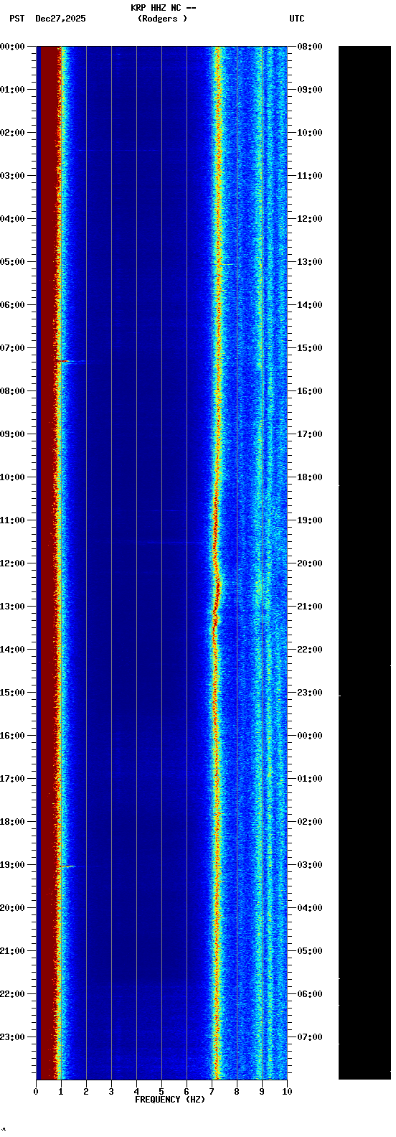Click the '19:00' PST time label on left axis
This screenshot has height=1137, width=396.
(12, 865)
